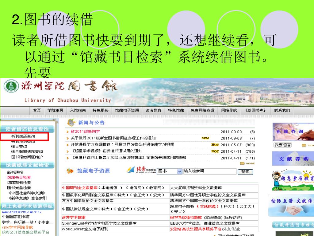Open 清华同方中国博士学位论文全文数据库 link

(204, 201)
